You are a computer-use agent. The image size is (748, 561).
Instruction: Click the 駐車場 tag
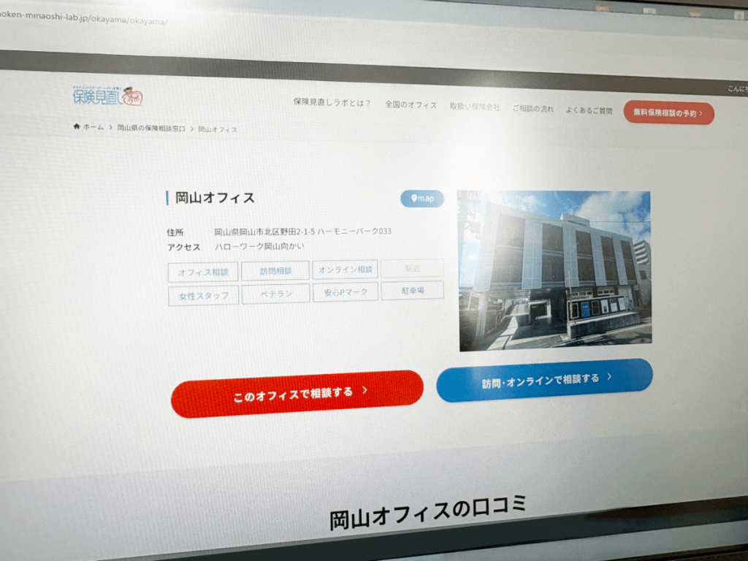coord(412,290)
